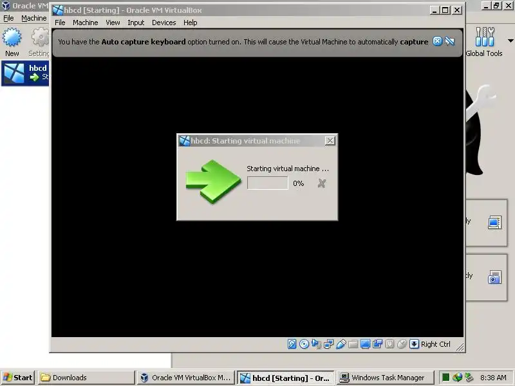Click the globe network icon in system tray
The height and width of the screenshot is (386, 515).
point(457,378)
